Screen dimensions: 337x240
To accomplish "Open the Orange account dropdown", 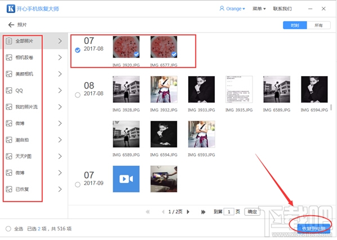I will 235,9.
